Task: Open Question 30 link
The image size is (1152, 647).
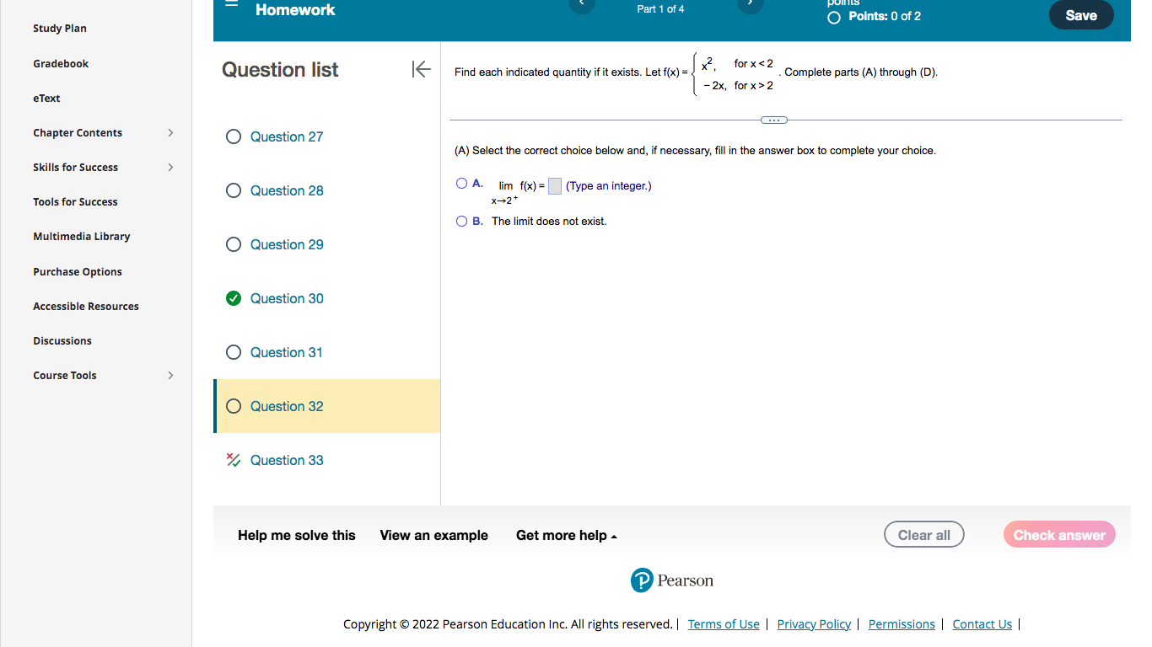Action: 287,298
